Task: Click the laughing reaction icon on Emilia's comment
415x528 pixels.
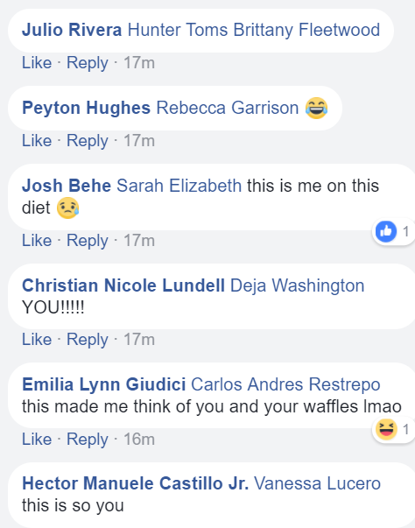Action: click(386, 429)
